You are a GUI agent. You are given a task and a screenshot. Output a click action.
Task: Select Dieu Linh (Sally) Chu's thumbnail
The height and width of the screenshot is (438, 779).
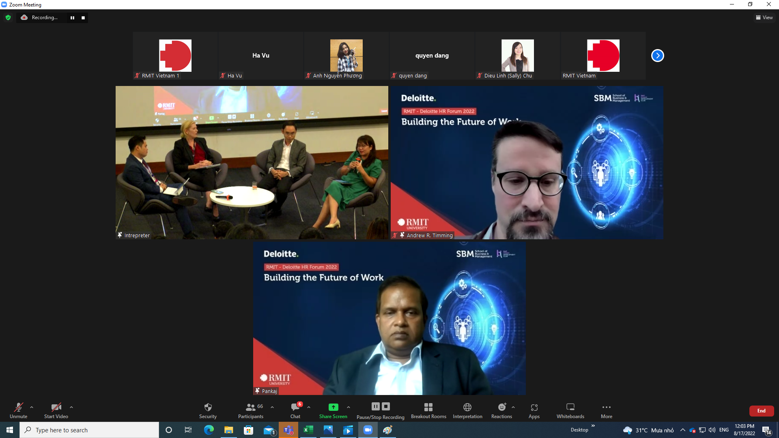tap(518, 56)
